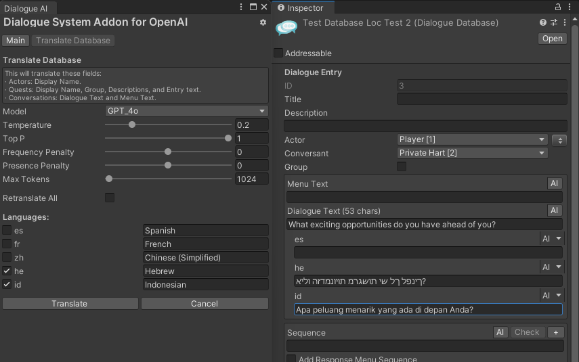
Task: Open the Dialogue Database component menu dots
Action: (x=565, y=22)
